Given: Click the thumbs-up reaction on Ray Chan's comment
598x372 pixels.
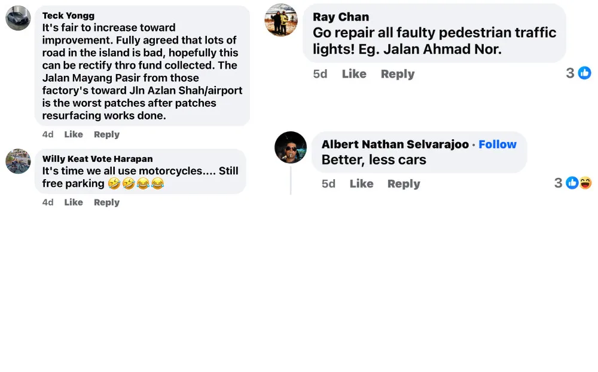Looking at the screenshot, I should pyautogui.click(x=584, y=73).
